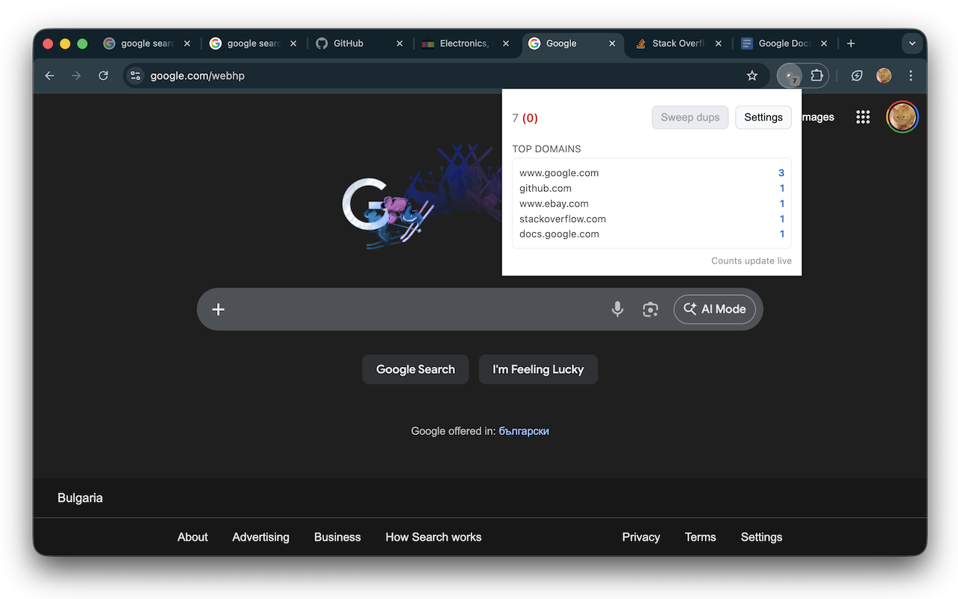Click the AI Mode button
The height and width of the screenshot is (599, 958).
[x=715, y=309]
